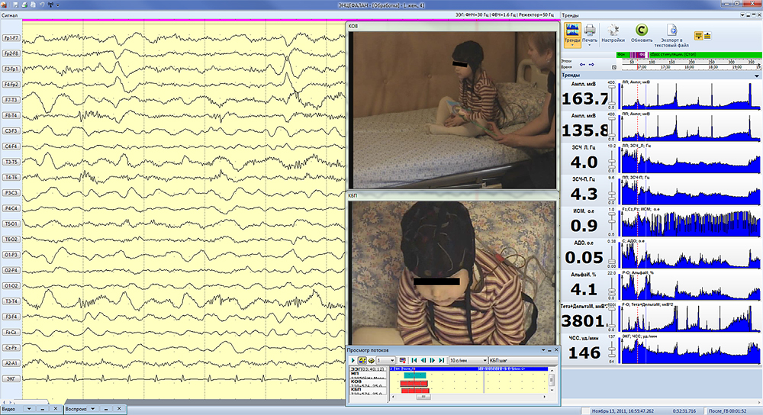This screenshot has width=763, height=415.
Task: Select the Fp1-F7 channel label
Action: [x=11, y=38]
